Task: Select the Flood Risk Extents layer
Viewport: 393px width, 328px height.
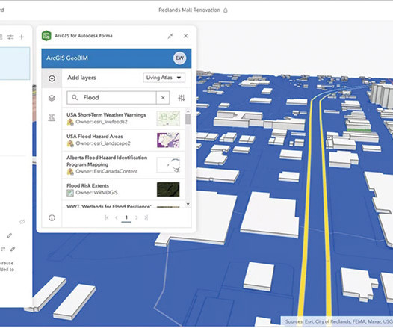Action: pyautogui.click(x=123, y=190)
